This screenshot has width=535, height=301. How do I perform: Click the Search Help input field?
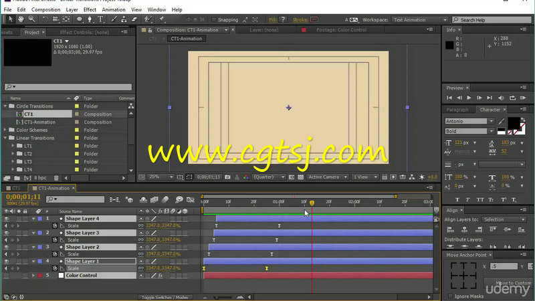point(492,20)
